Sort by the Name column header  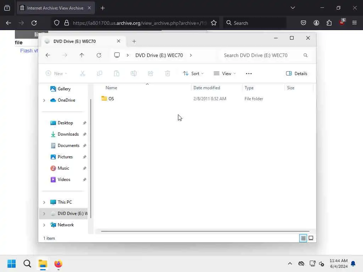point(111,88)
